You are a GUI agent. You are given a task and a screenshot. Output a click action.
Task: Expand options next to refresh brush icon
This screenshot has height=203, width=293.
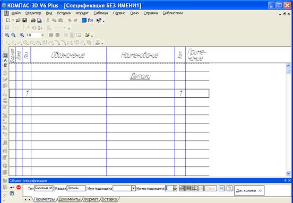92,36
